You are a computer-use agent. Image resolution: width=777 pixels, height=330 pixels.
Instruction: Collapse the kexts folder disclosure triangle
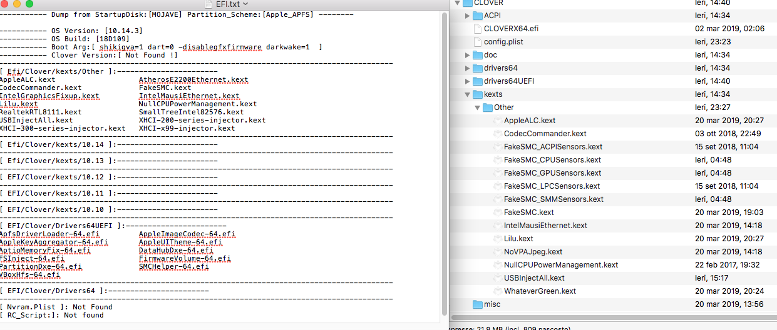(467, 94)
